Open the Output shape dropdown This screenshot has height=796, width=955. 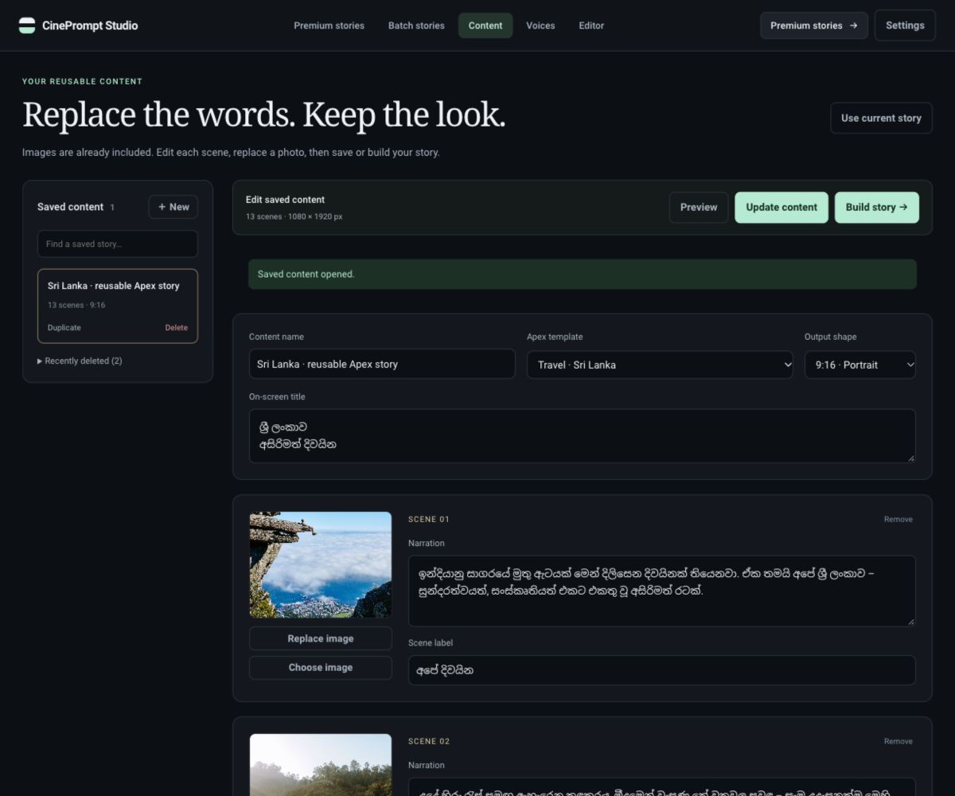click(860, 365)
